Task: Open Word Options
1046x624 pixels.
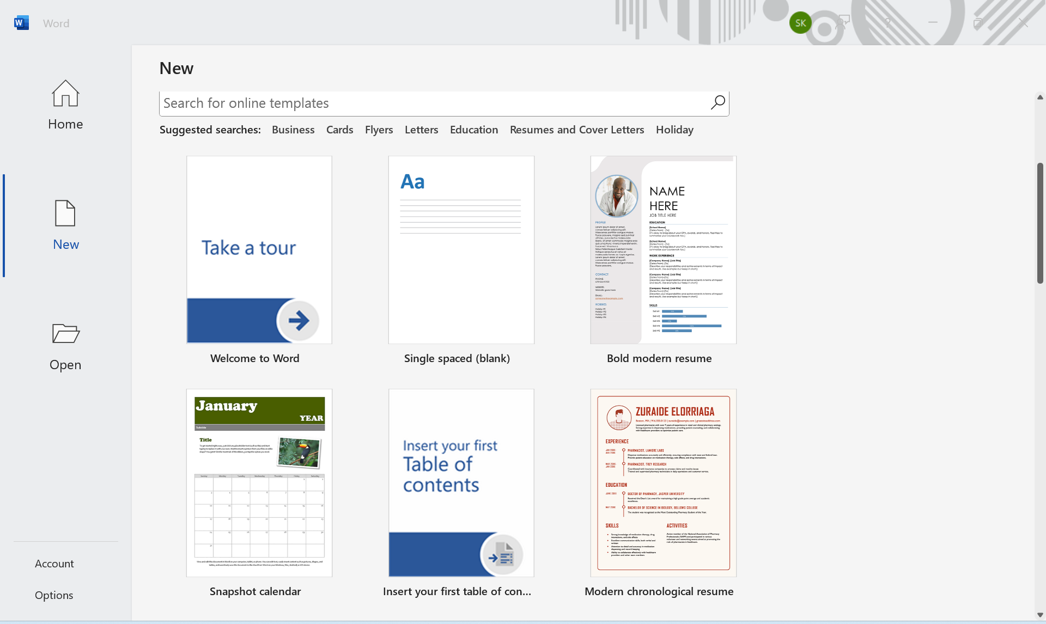Action: pyautogui.click(x=54, y=595)
